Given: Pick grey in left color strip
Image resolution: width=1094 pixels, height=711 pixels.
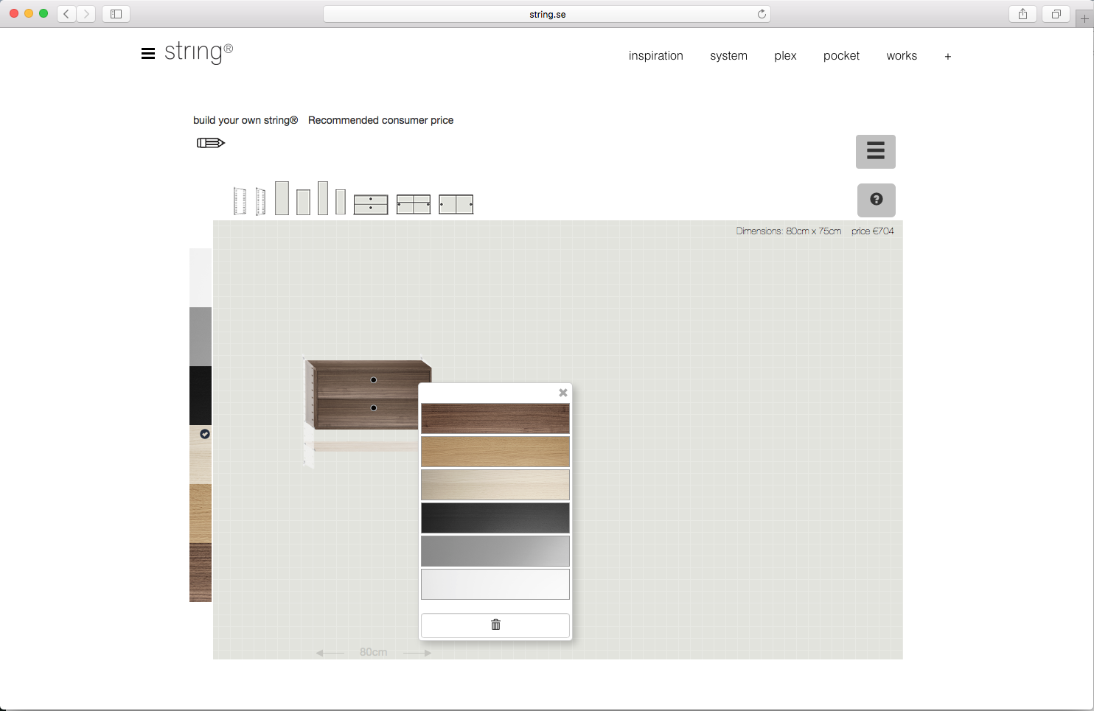Looking at the screenshot, I should pyautogui.click(x=201, y=337).
